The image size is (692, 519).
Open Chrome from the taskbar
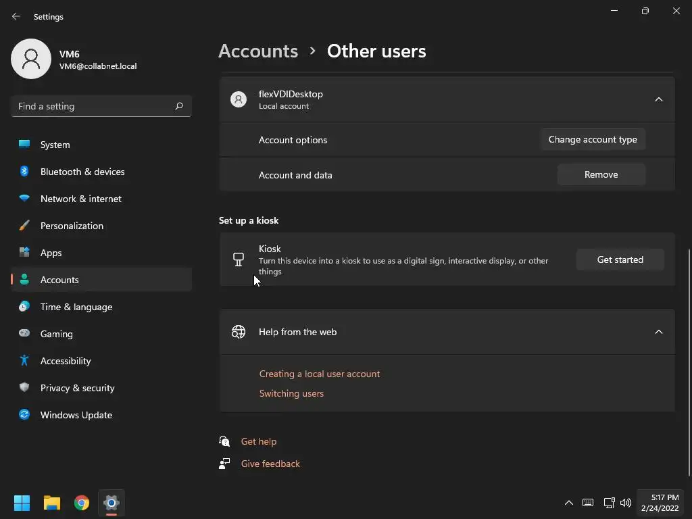pyautogui.click(x=82, y=503)
